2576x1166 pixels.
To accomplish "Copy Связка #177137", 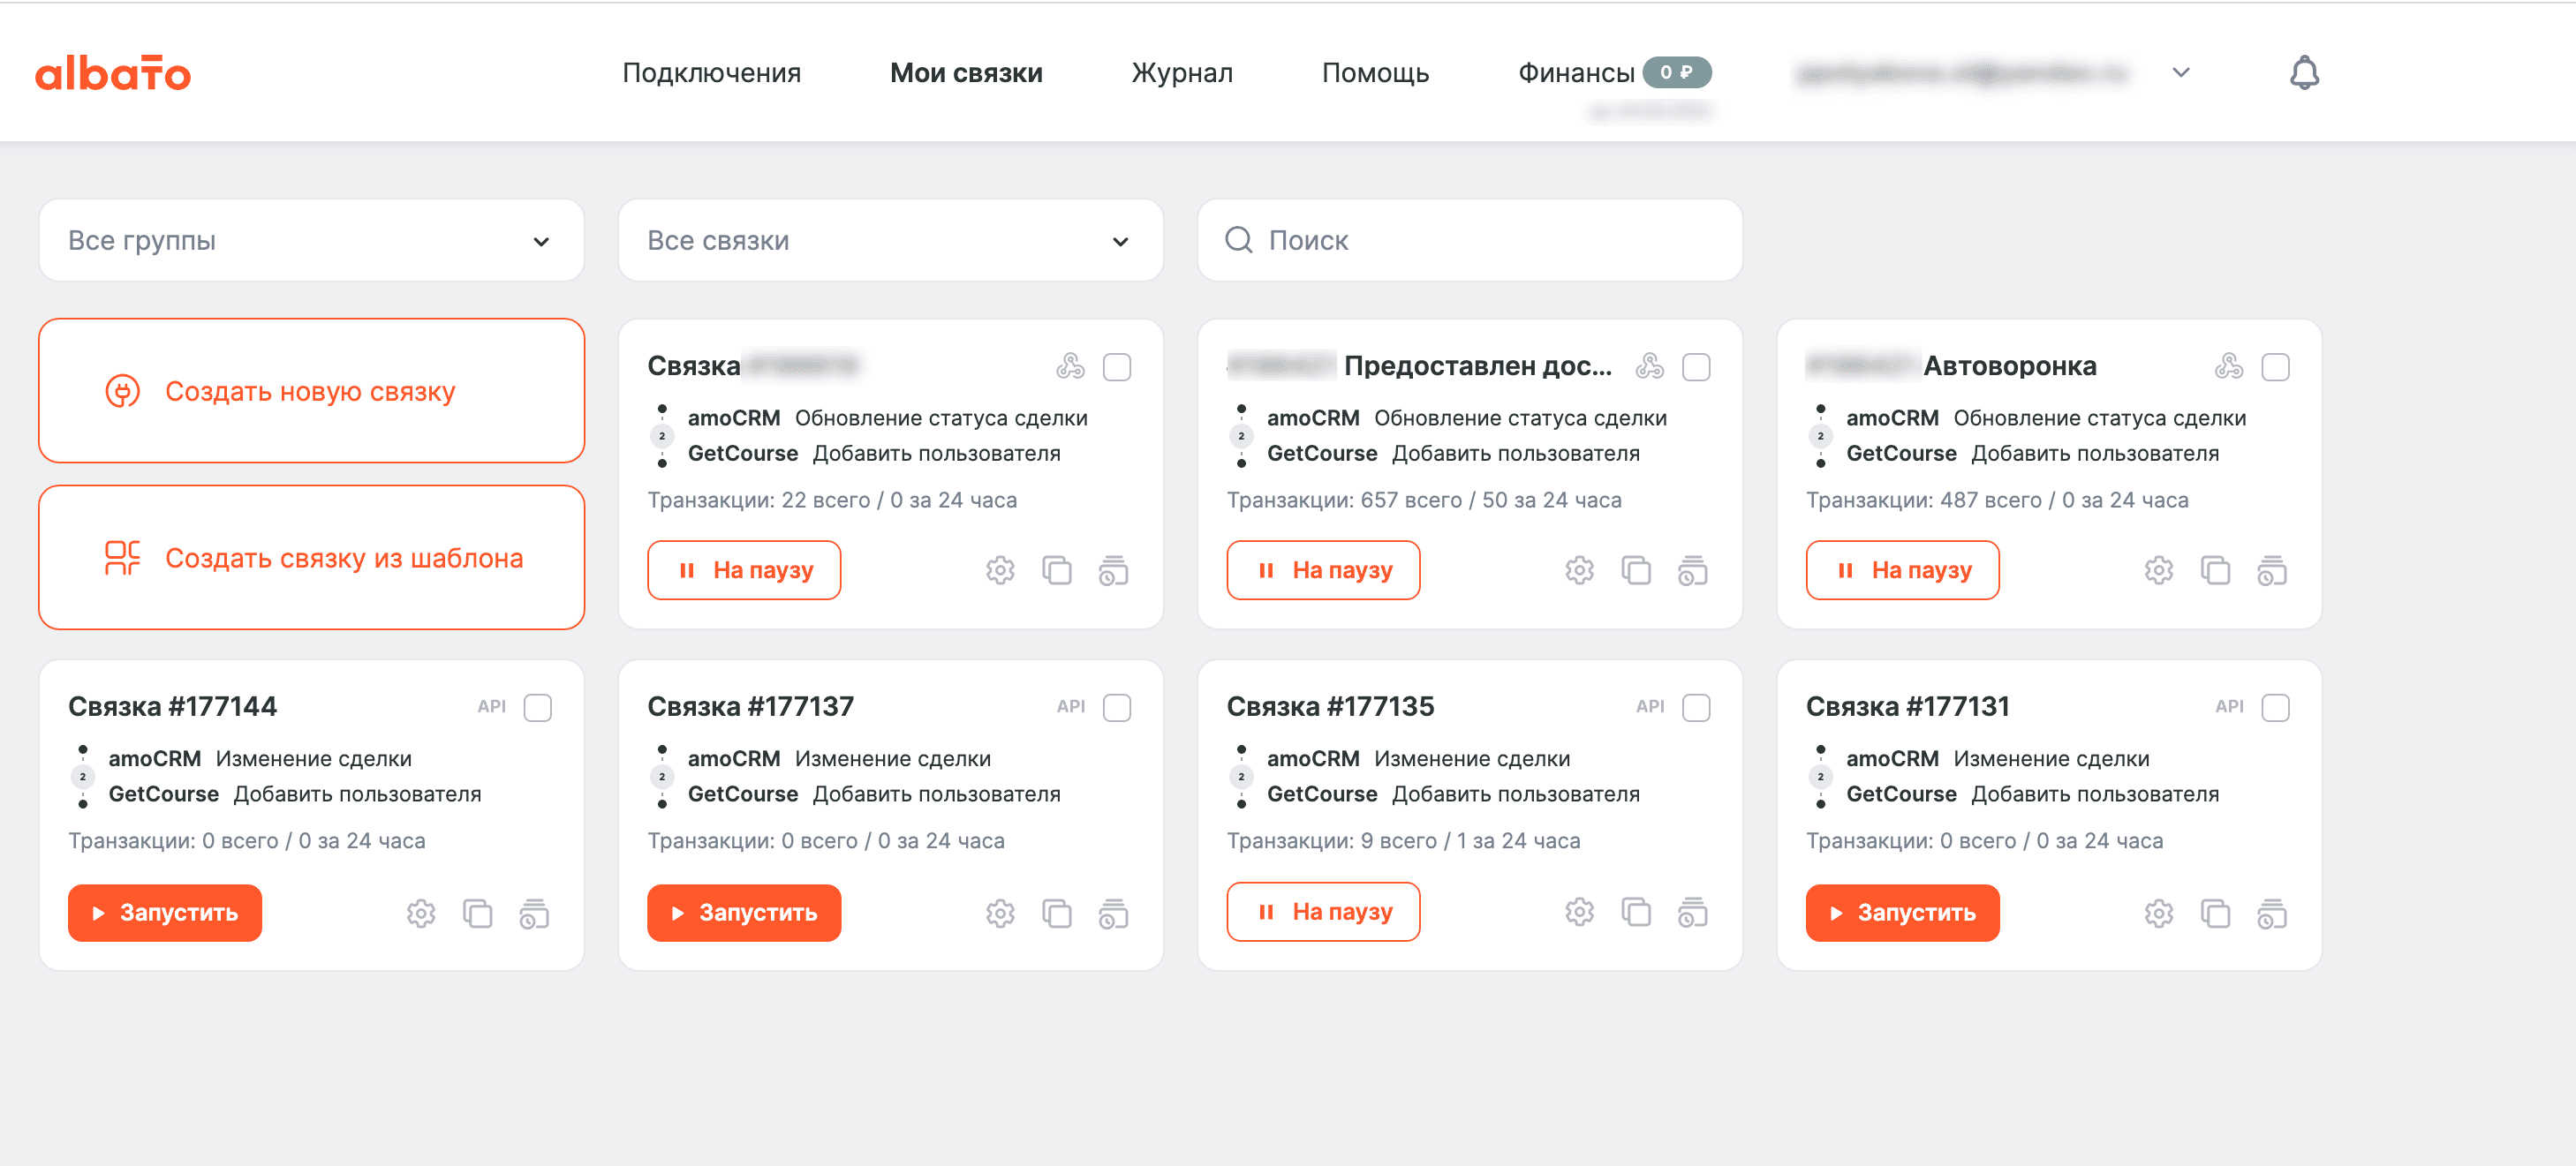I will pyautogui.click(x=1057, y=914).
